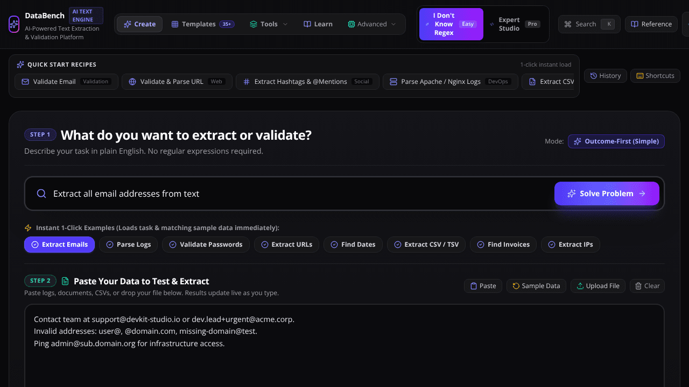The width and height of the screenshot is (689, 387).
Task: Click the arrow icon in Solve Problem
Action: tap(642, 193)
